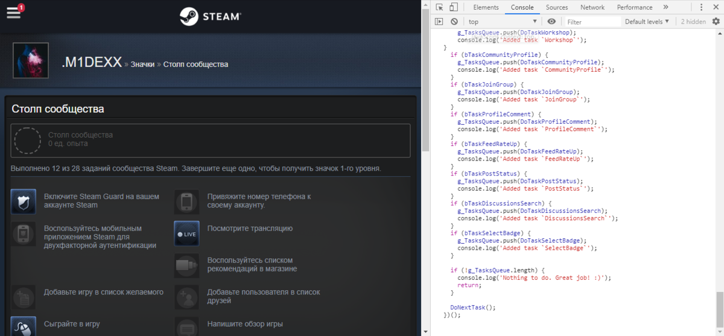Click the console Filter input field

click(x=592, y=22)
